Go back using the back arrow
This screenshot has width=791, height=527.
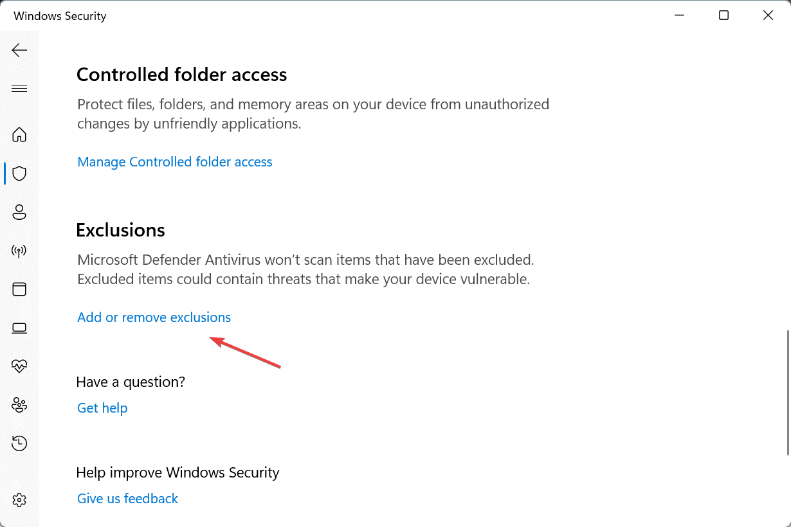pos(19,50)
